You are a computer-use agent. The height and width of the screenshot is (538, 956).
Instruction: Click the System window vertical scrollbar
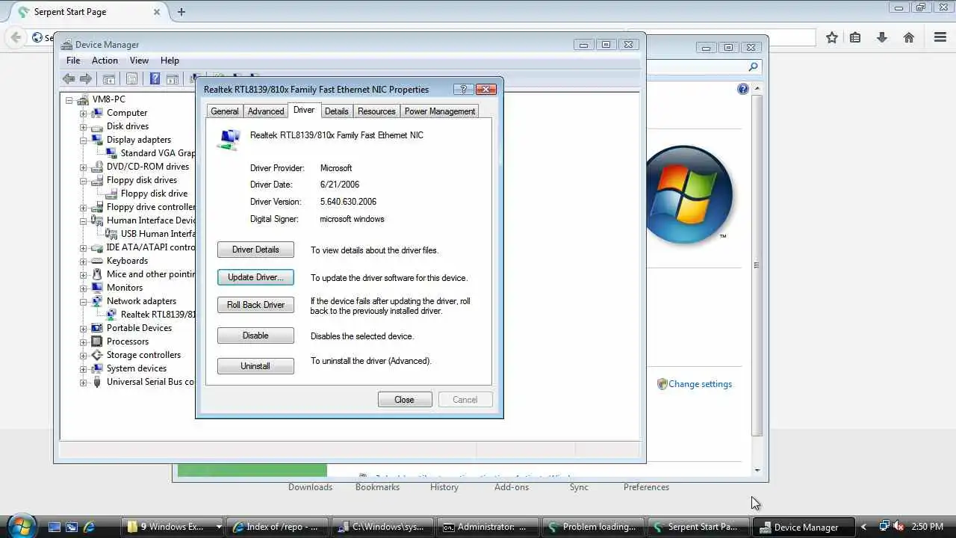(757, 265)
